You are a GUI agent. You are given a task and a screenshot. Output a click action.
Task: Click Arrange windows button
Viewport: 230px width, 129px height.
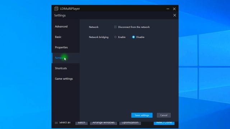click(103, 123)
